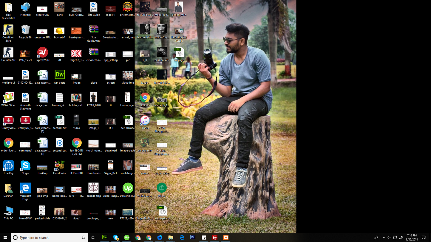Switch to Dreamweaver on the taskbar
Screen dimensions: 431x242
[x=105, y=238]
